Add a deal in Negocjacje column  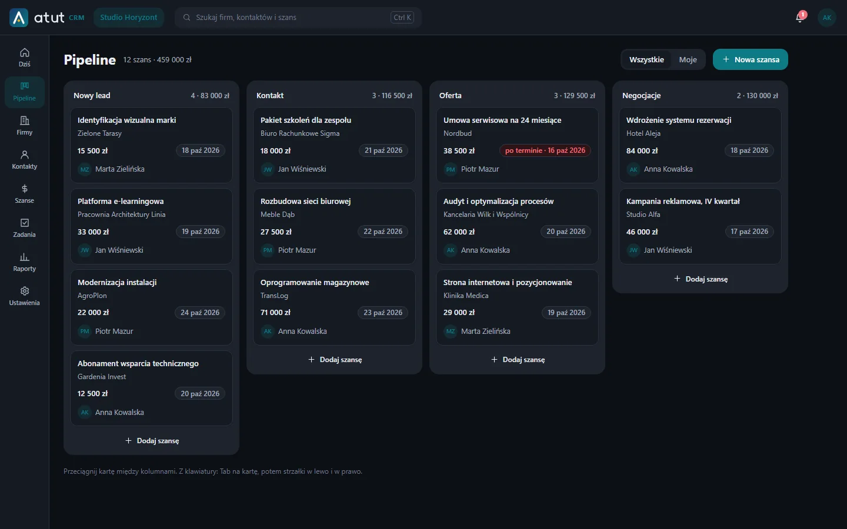point(701,279)
